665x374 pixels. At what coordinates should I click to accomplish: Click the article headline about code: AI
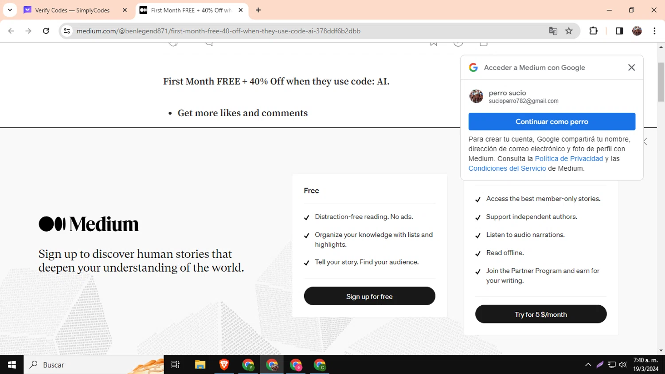point(276,81)
